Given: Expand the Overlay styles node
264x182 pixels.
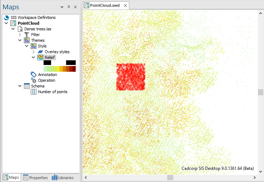Looking at the screenshot, I should [x=33, y=52].
